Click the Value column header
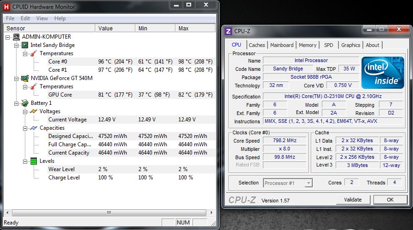The height and width of the screenshot is (230, 413). (115, 28)
